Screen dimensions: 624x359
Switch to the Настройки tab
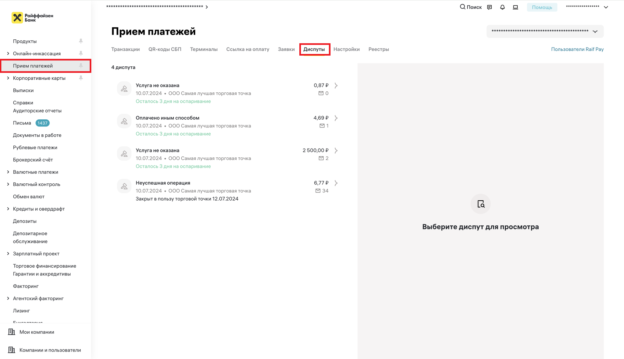click(x=346, y=49)
